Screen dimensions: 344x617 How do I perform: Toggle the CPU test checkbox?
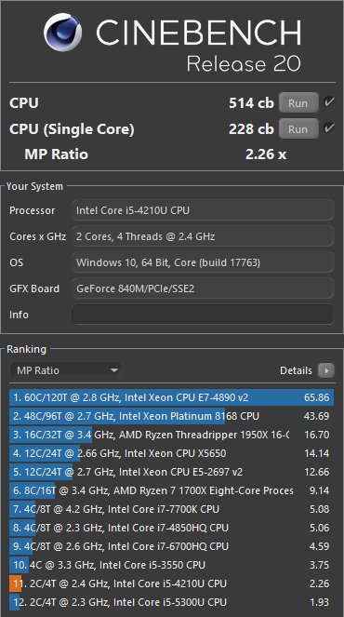tap(329, 102)
